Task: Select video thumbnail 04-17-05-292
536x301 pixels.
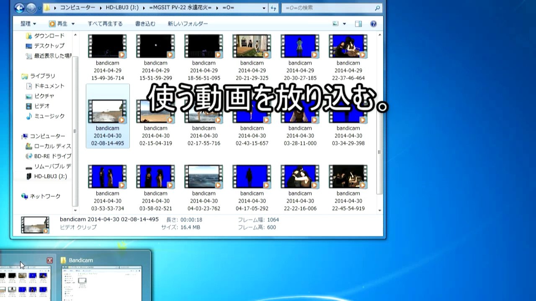Action: tap(252, 176)
